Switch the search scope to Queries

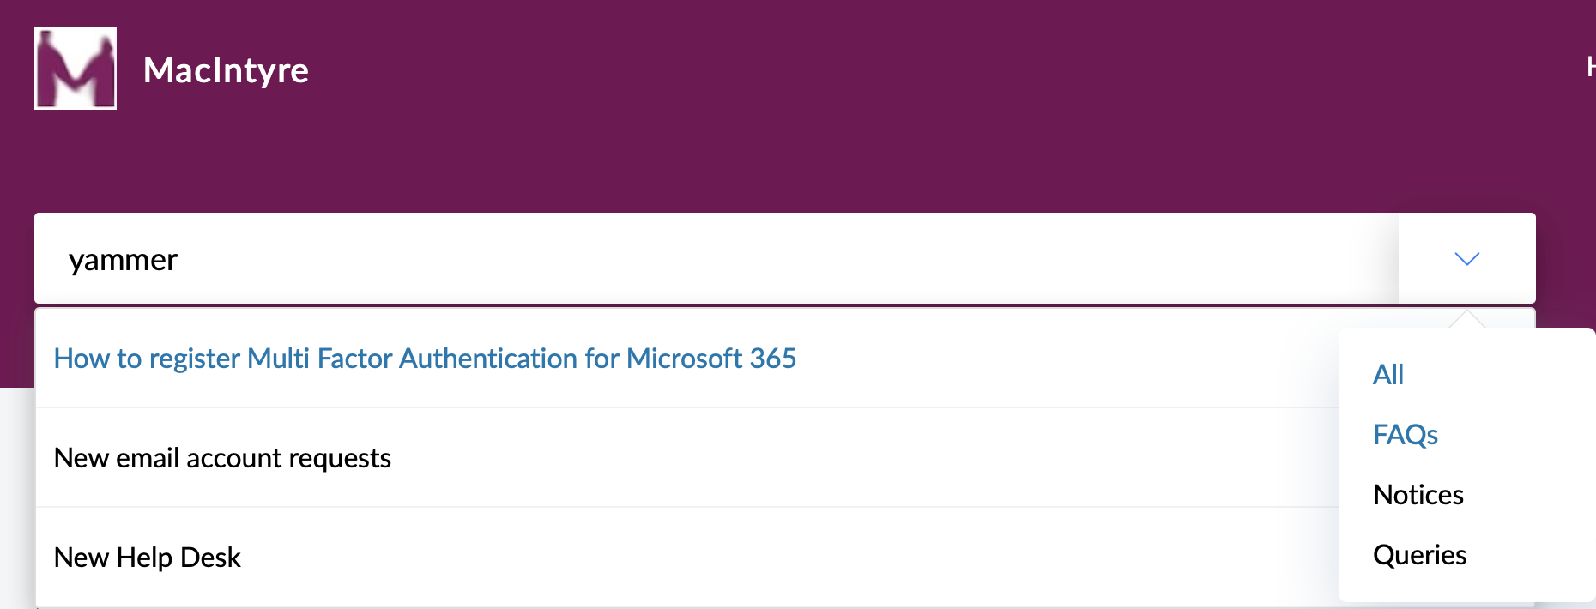pyautogui.click(x=1419, y=555)
